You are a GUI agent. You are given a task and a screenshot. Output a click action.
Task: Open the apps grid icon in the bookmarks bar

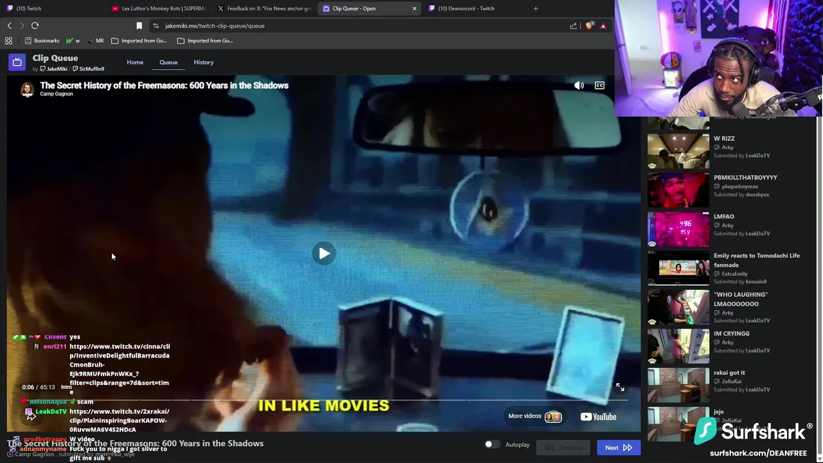coord(8,41)
